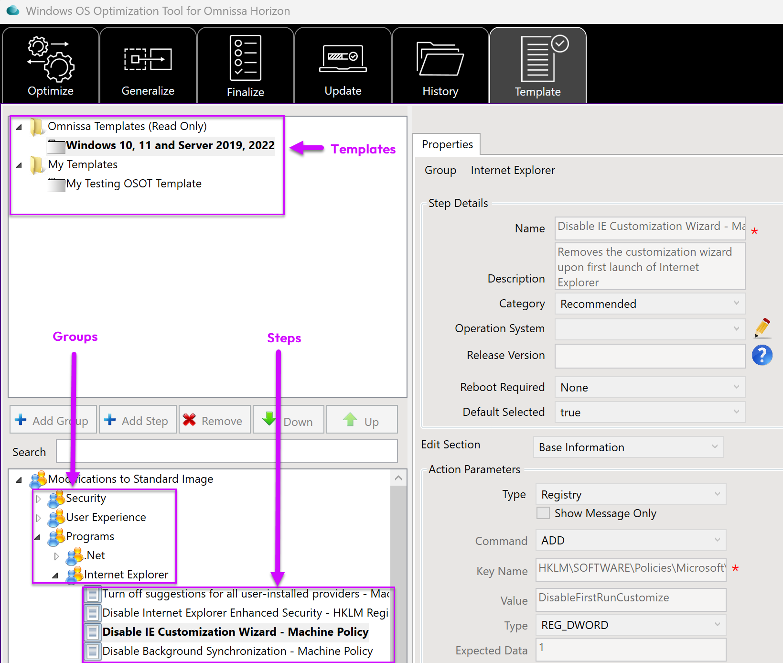
Task: Click the .Net group icon
Action: point(75,556)
